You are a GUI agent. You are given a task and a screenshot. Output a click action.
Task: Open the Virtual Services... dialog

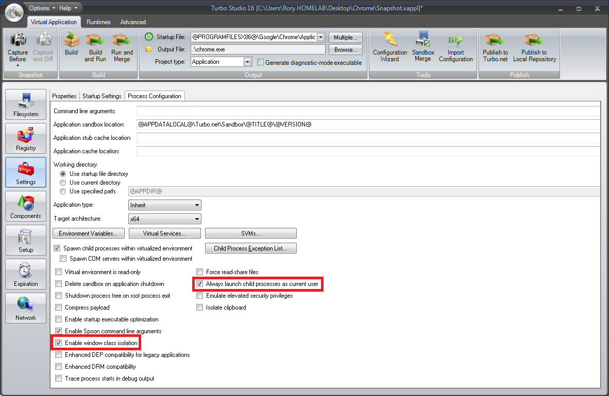click(164, 233)
